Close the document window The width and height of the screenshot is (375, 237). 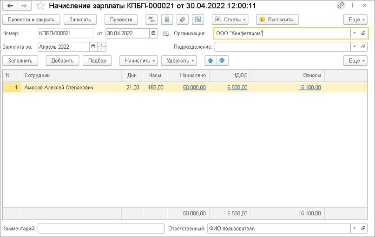click(364, 6)
